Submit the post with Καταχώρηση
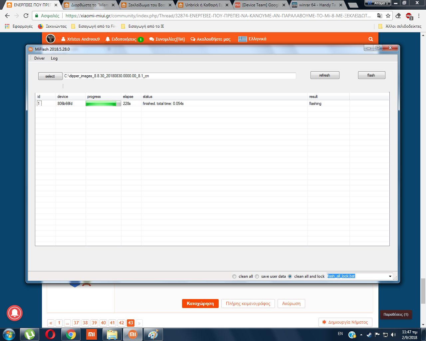Viewport: 426px width, 341px height. pyautogui.click(x=200, y=304)
